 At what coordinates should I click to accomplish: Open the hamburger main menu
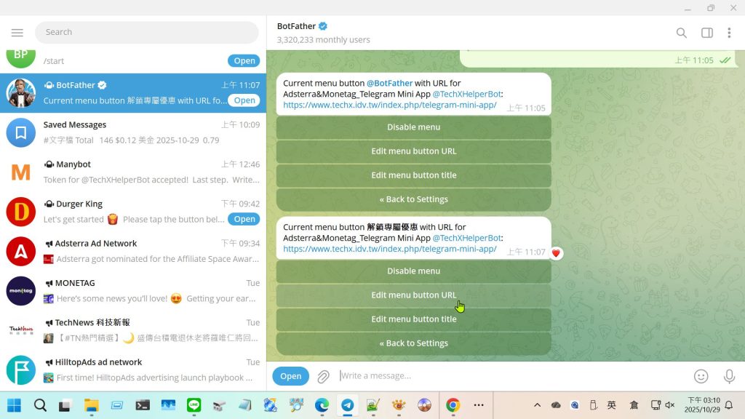click(x=17, y=32)
